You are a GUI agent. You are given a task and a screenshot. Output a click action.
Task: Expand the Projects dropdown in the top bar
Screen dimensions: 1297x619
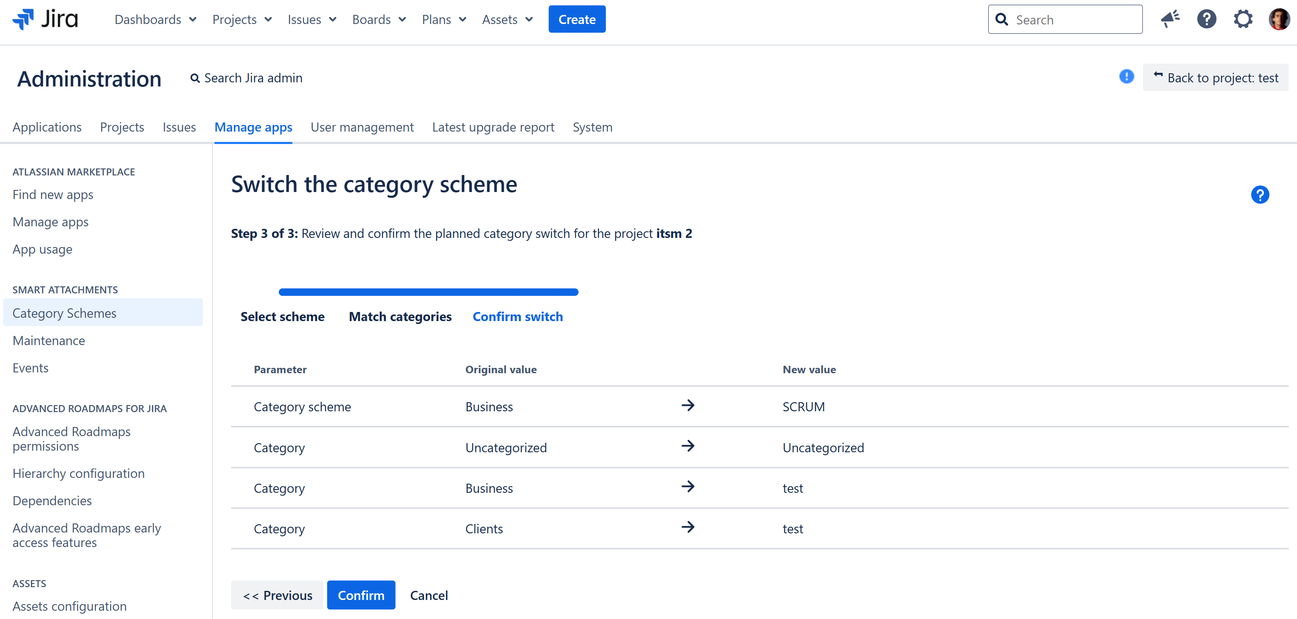[242, 19]
